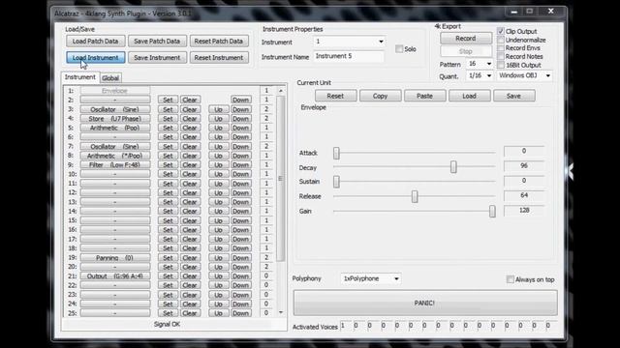Select the Output (G:96 A:4) unit
620x348 pixels.
click(x=115, y=276)
